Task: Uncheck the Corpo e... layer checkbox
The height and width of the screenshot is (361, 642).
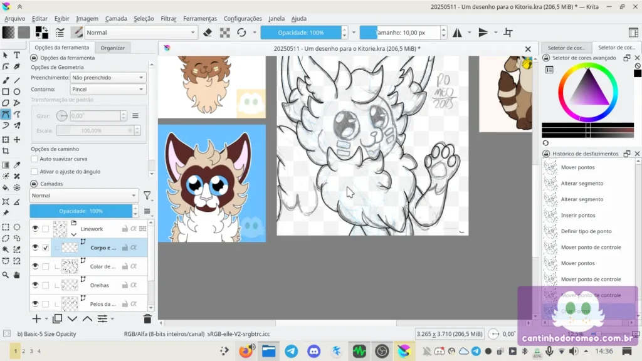Action: coord(45,248)
